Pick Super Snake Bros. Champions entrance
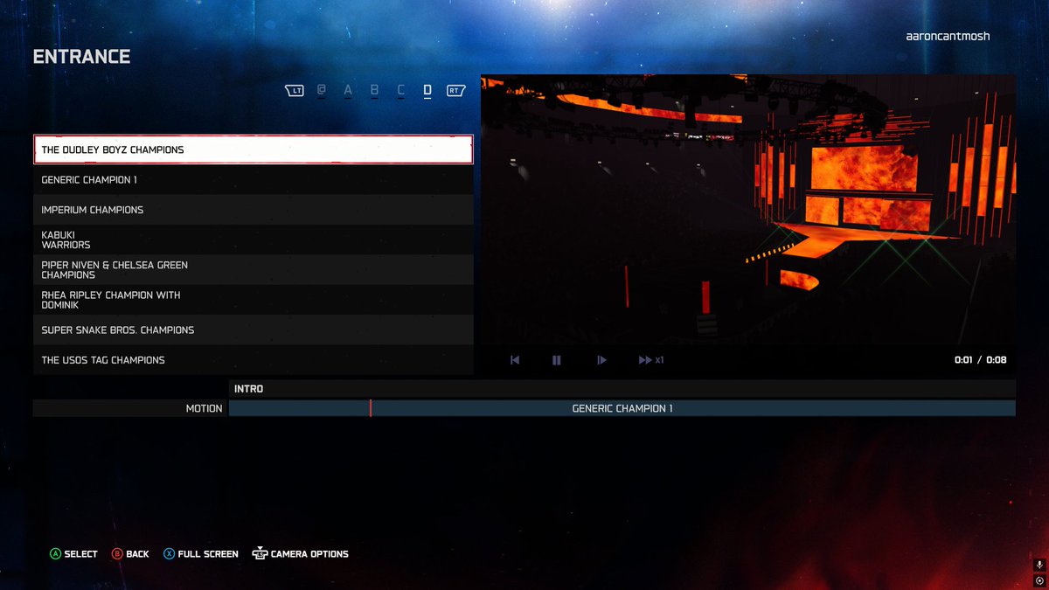The height and width of the screenshot is (590, 1049). (254, 330)
